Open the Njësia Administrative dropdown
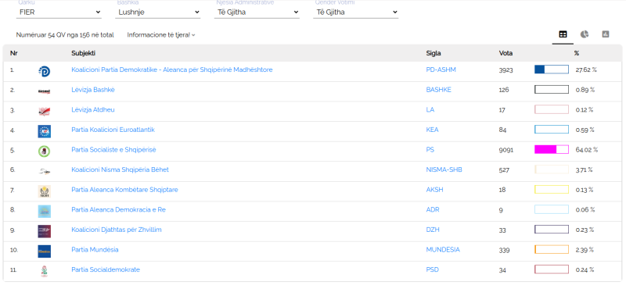 pyautogui.click(x=257, y=12)
